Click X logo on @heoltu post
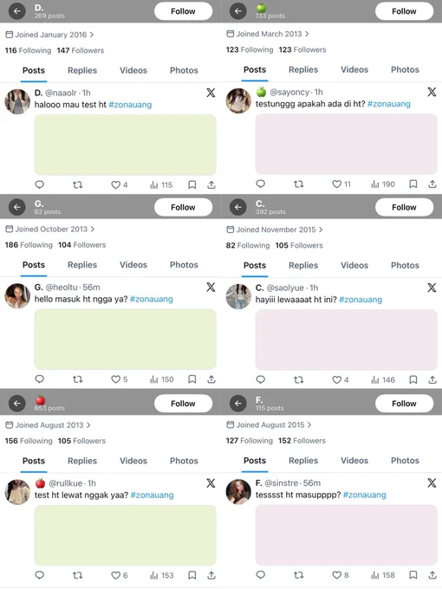 tap(211, 288)
